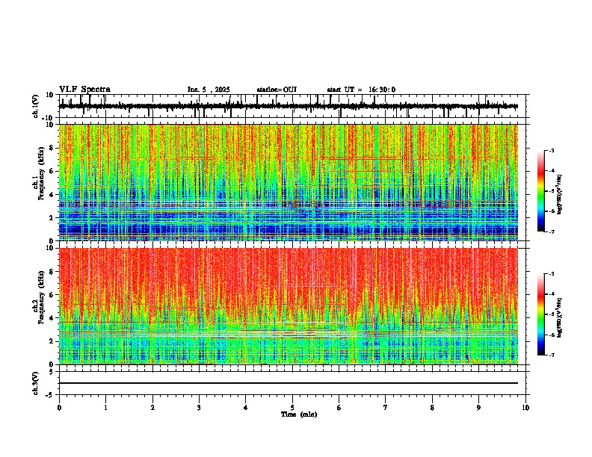Click inside the ch.1 spectrogram panel
Viewport: 592px width, 457px height.
tap(289, 182)
